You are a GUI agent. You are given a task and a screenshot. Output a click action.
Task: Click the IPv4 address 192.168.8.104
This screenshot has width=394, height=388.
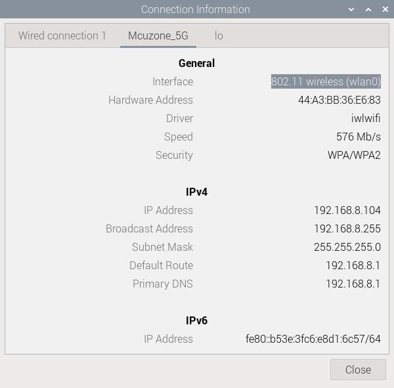tap(347, 211)
